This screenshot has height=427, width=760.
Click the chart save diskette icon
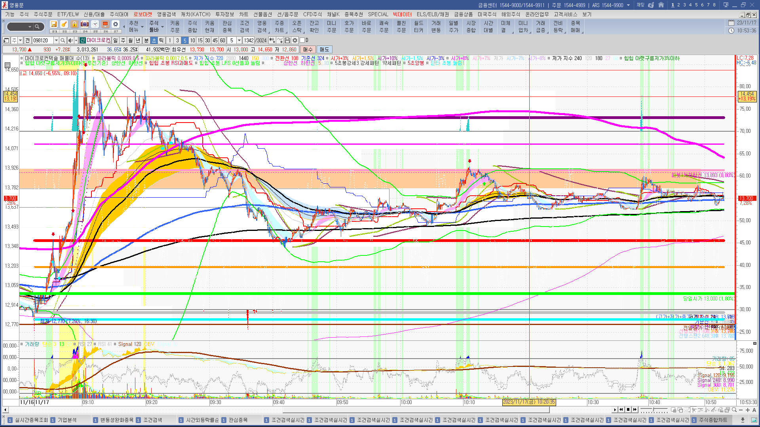pyautogui.click(x=287, y=40)
